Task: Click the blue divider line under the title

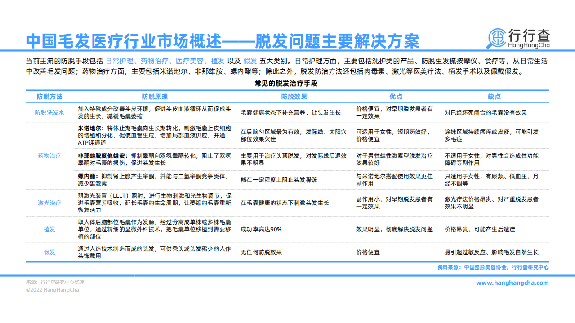Action: (x=288, y=50)
